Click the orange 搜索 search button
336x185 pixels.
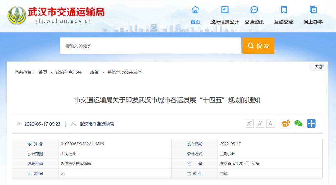coord(258,46)
